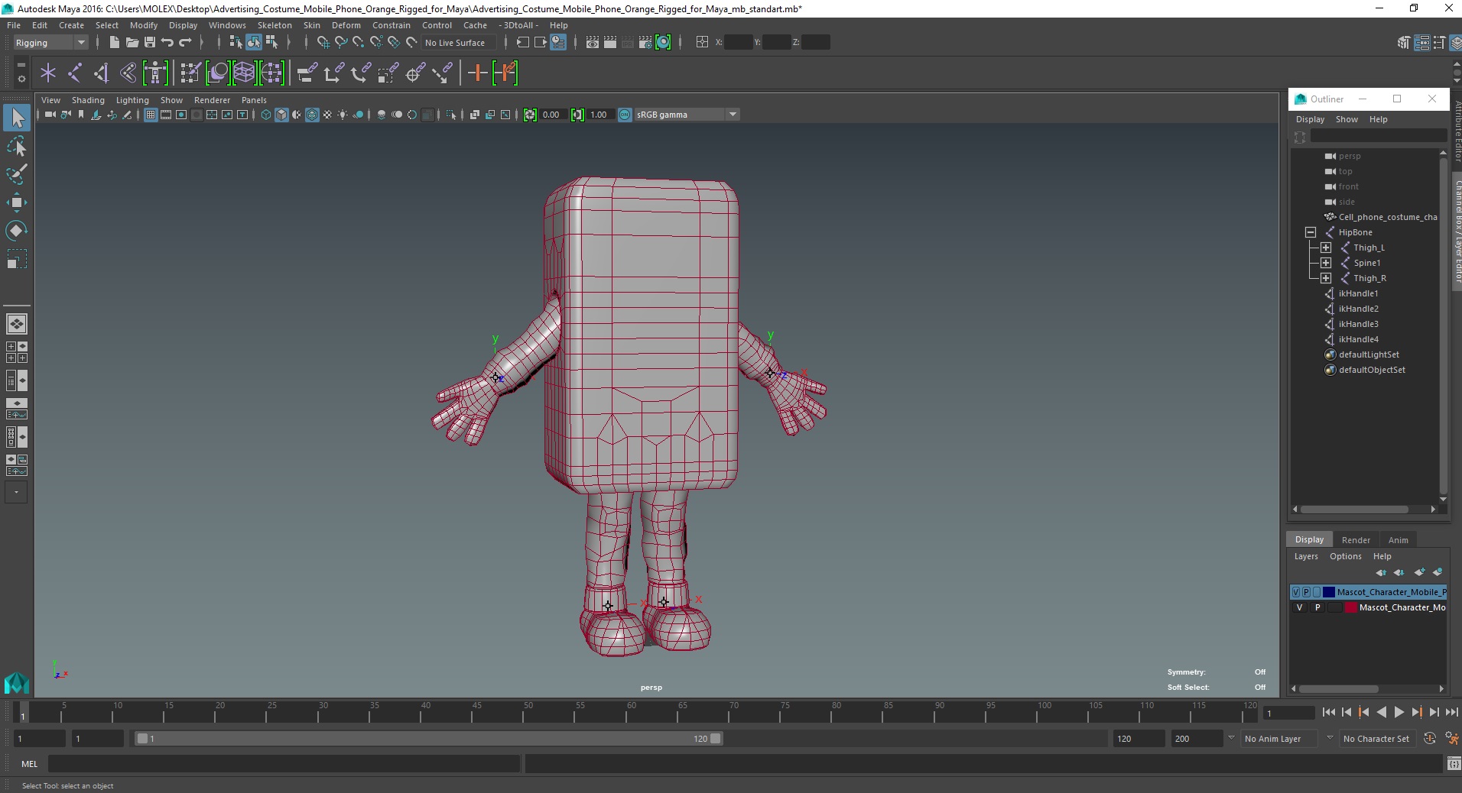Toggle the auto keyframe button
The width and height of the screenshot is (1462, 793).
coord(1430,739)
